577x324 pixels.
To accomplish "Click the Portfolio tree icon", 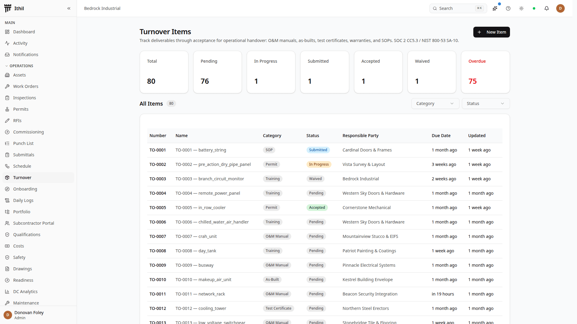I will (7, 212).
